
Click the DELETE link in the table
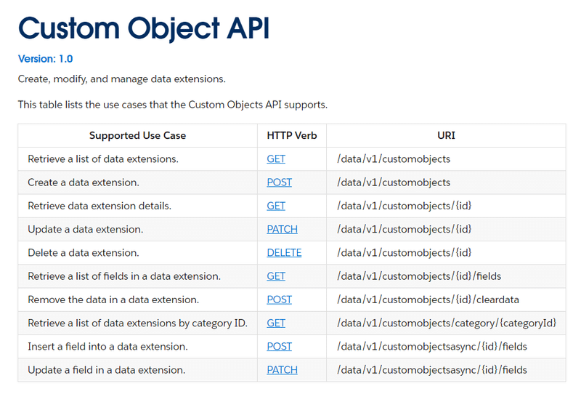[284, 253]
